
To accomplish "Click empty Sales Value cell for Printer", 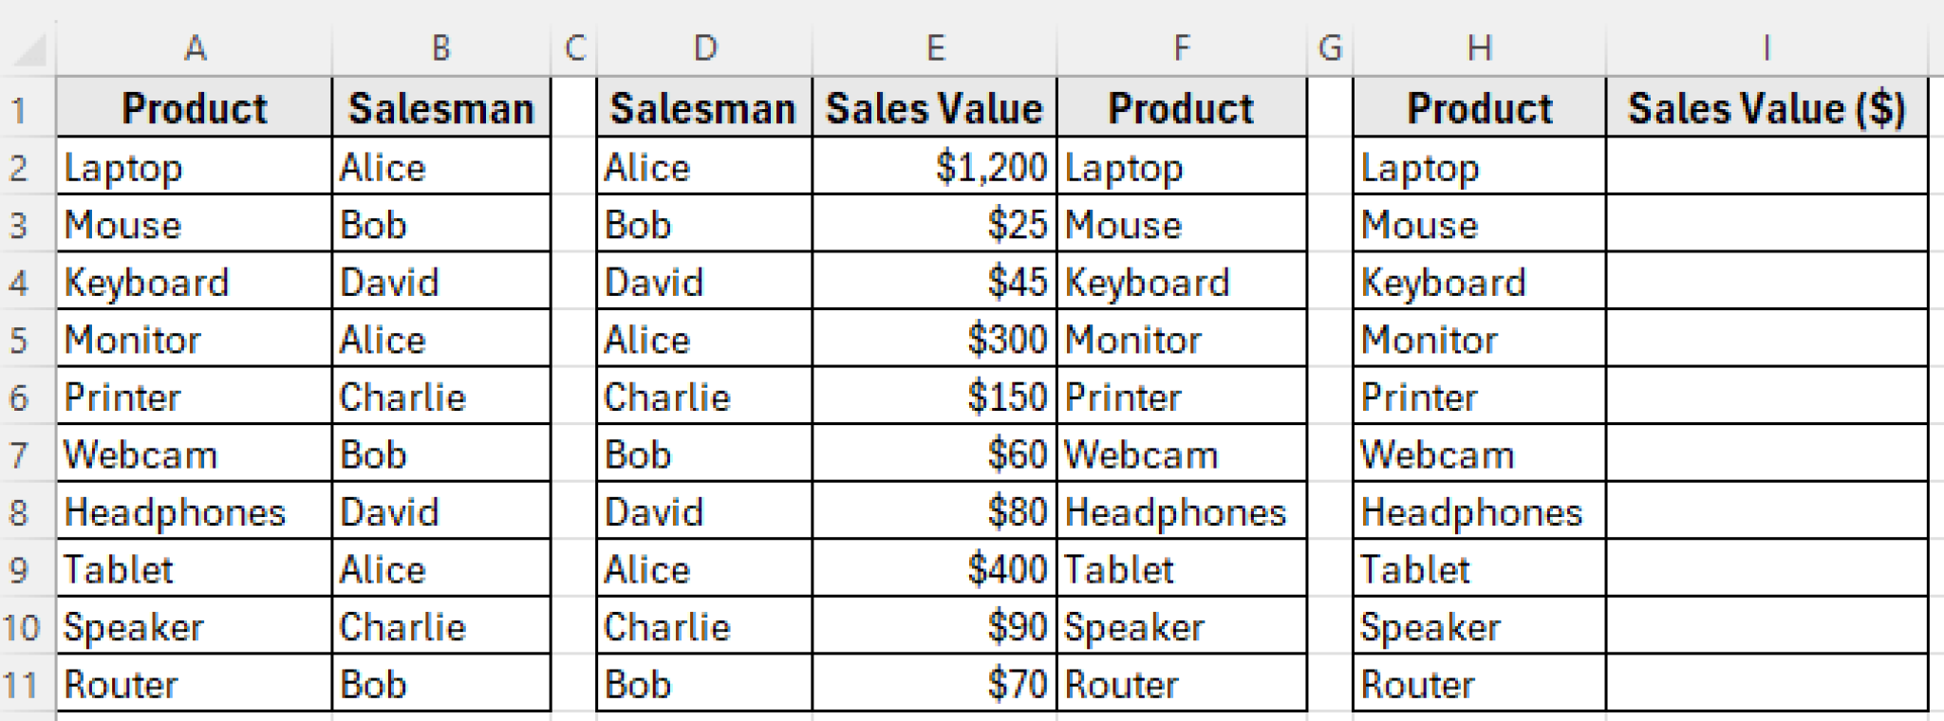I will (1766, 397).
